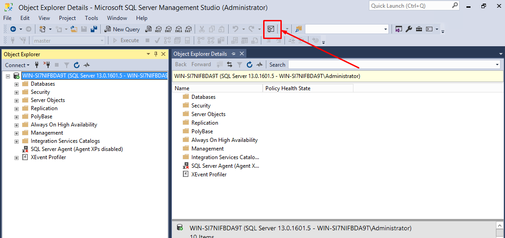
Task: Expand the Security tree node
Action: (x=17, y=92)
